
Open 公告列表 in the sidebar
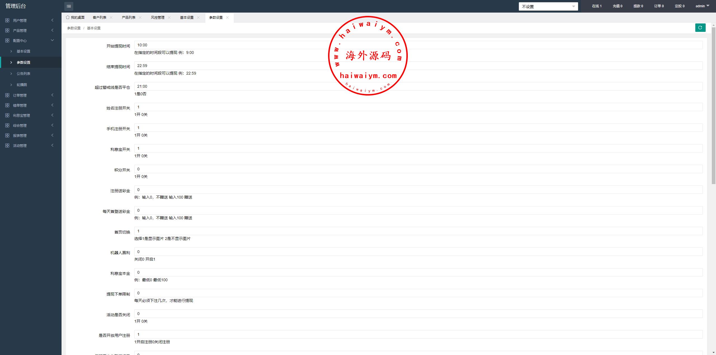(23, 73)
